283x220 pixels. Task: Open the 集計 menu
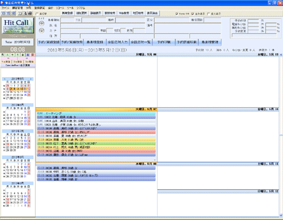tap(51, 8)
